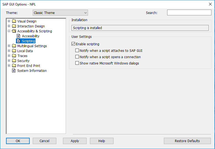Expand the Front End Print node
The width and height of the screenshot is (215, 149).
pos(9,66)
